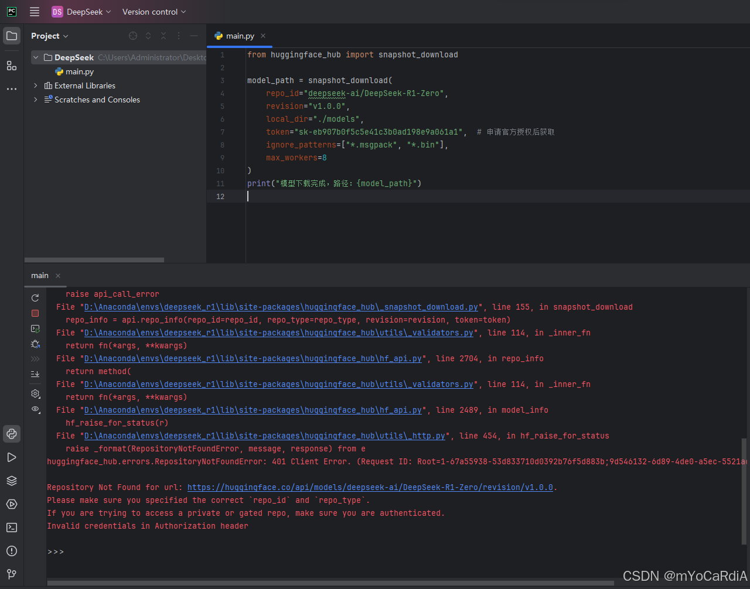This screenshot has height=589, width=750.
Task: Open the Structure tool window
Action: tap(12, 66)
